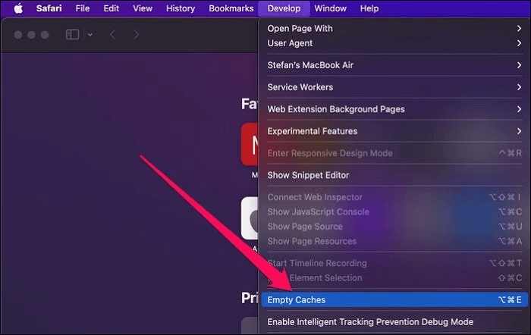Screen dimensions: 531x335
Task: Choose Show JavaScript Console
Action: (x=394, y=211)
